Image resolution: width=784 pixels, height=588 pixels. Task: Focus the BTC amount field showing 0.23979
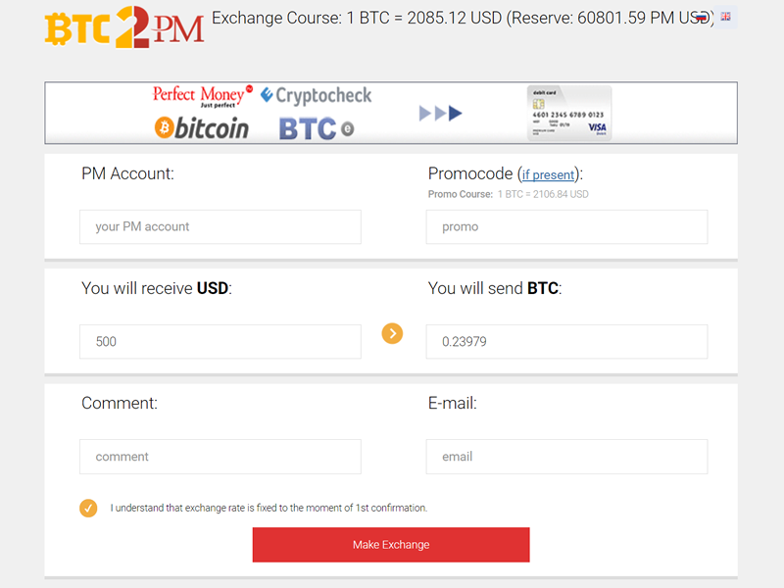point(567,341)
